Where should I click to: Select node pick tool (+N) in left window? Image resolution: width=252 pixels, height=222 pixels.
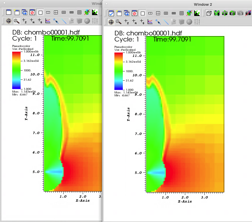tap(32, 21)
